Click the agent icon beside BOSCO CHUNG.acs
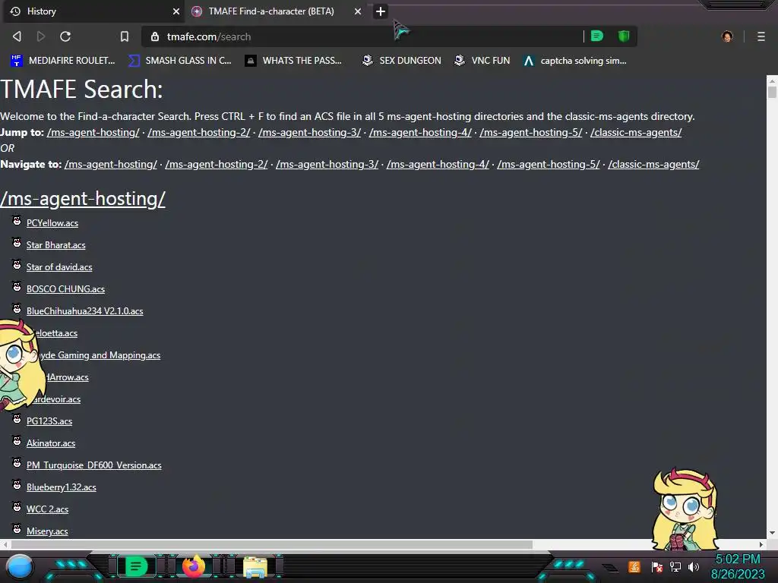Image resolution: width=778 pixels, height=583 pixels. click(x=17, y=286)
